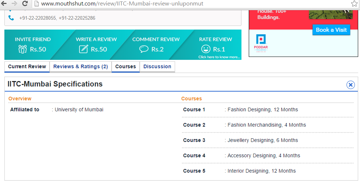Click the Rate Review smiley icon
Image resolution: width=360 pixels, height=181 pixels.
(x=206, y=49)
